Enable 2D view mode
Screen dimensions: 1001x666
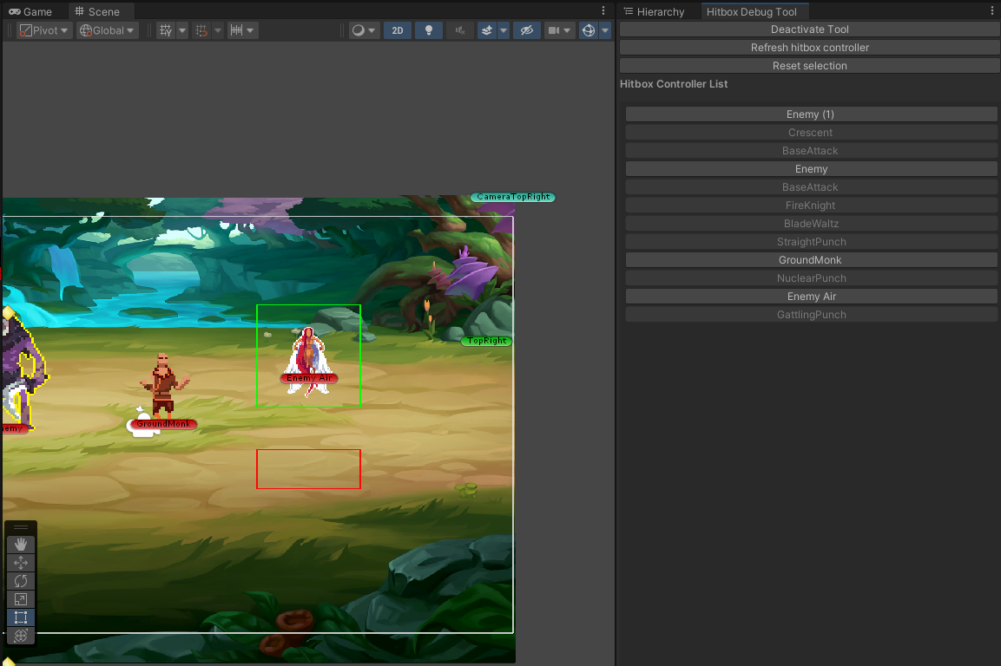pos(397,29)
